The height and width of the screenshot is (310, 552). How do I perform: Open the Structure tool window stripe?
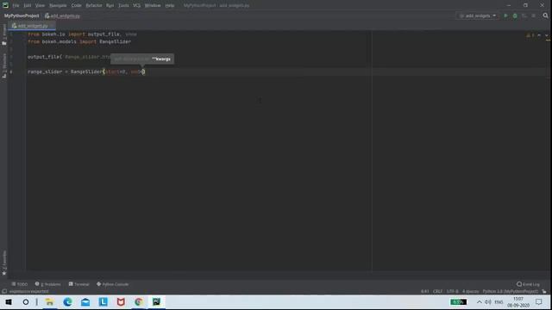4,65
